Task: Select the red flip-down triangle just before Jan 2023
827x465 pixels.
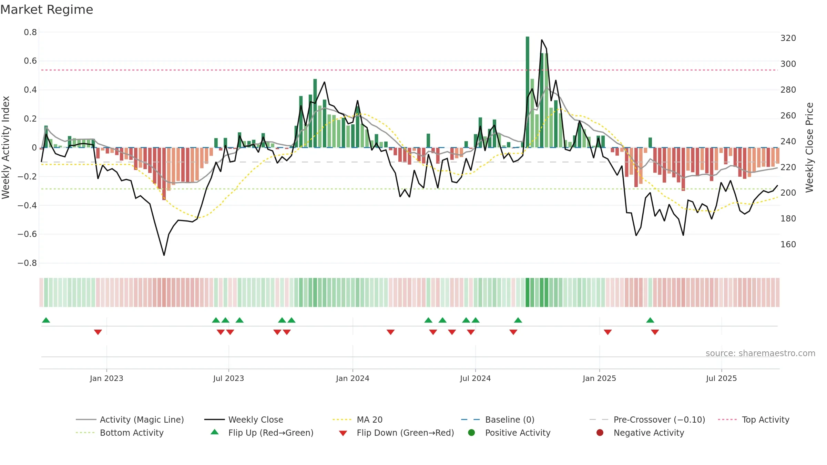Action: click(x=98, y=332)
